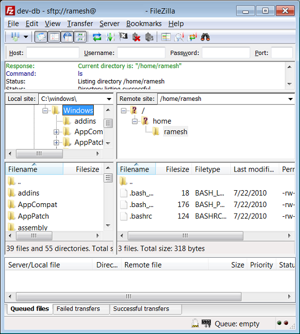
Task: Select the .bashrc remote file
Action: (x=206, y=216)
